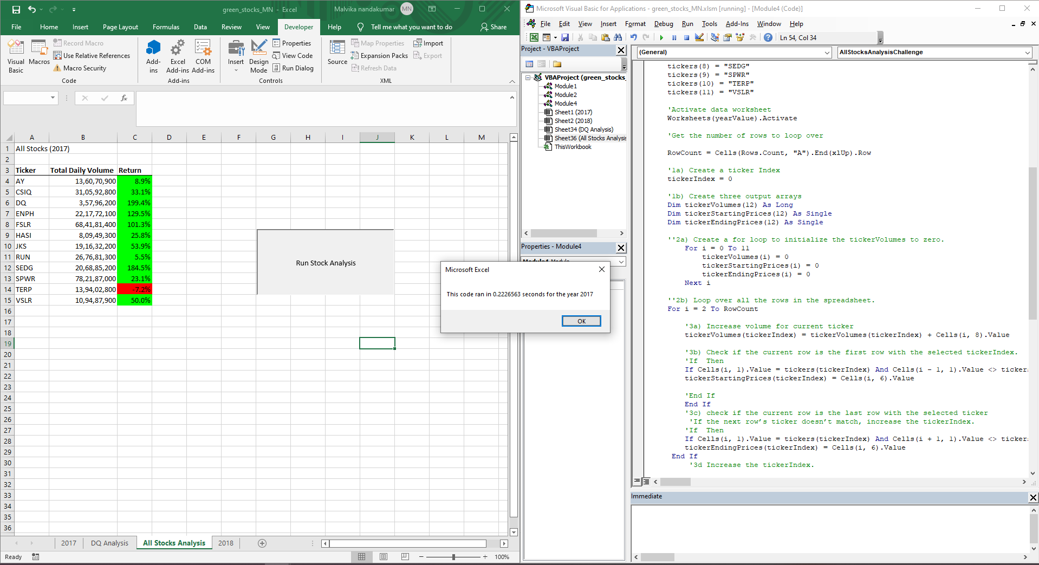The image size is (1039, 565).
Task: Click the Macro Security warning icon
Action: click(x=57, y=68)
